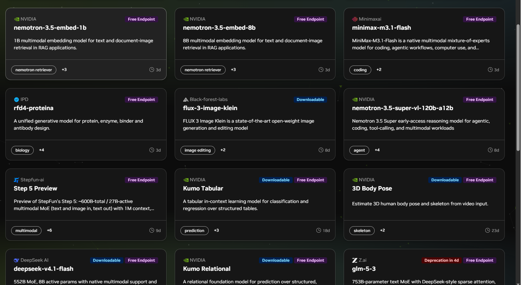Click the NVIDIA logo on nemotron-3.5-embed-1b card

click(17, 19)
